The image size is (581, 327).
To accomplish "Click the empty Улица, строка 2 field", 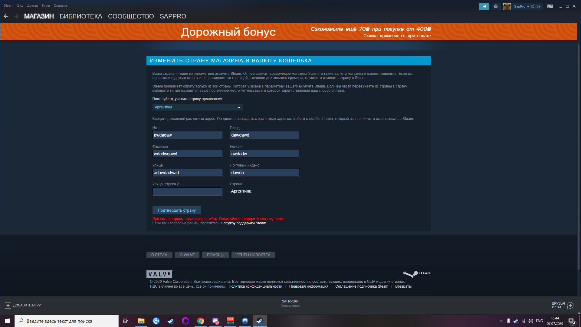I will pyautogui.click(x=187, y=191).
